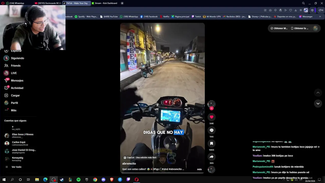The width and height of the screenshot is (325, 183).
Task: Open the comments bubble showing 144
Action: [x=212, y=130]
